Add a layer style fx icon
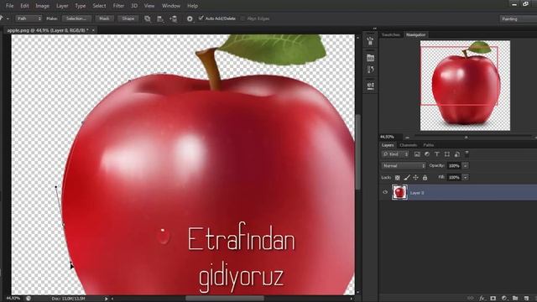 coord(482,299)
